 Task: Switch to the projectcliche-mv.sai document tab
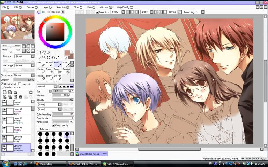91,154
